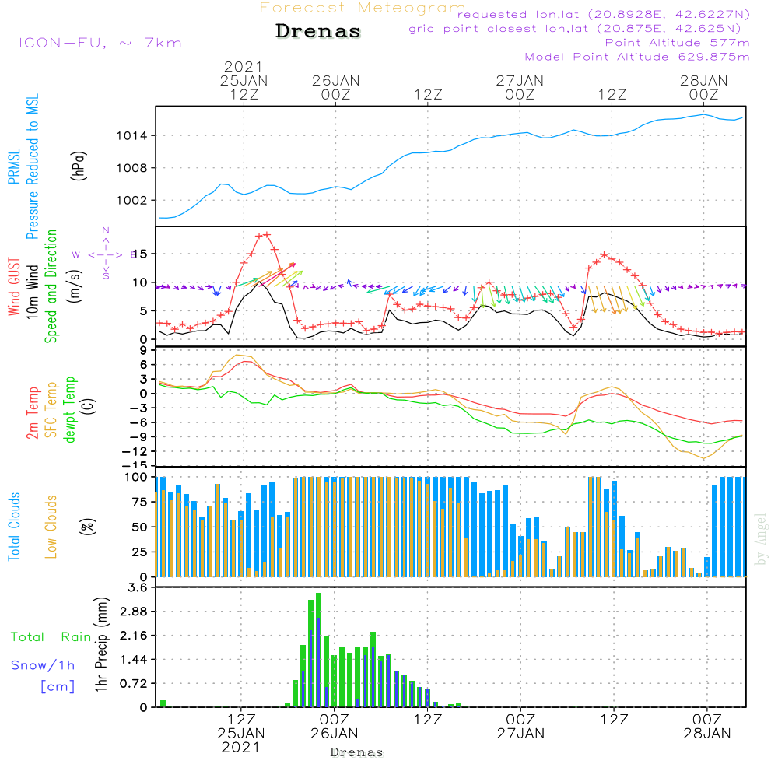
Task: Click the '(hPa)' unit label
Action: point(79,166)
